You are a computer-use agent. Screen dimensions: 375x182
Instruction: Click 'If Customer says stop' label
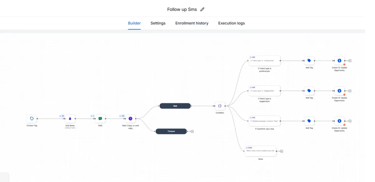pos(265,129)
